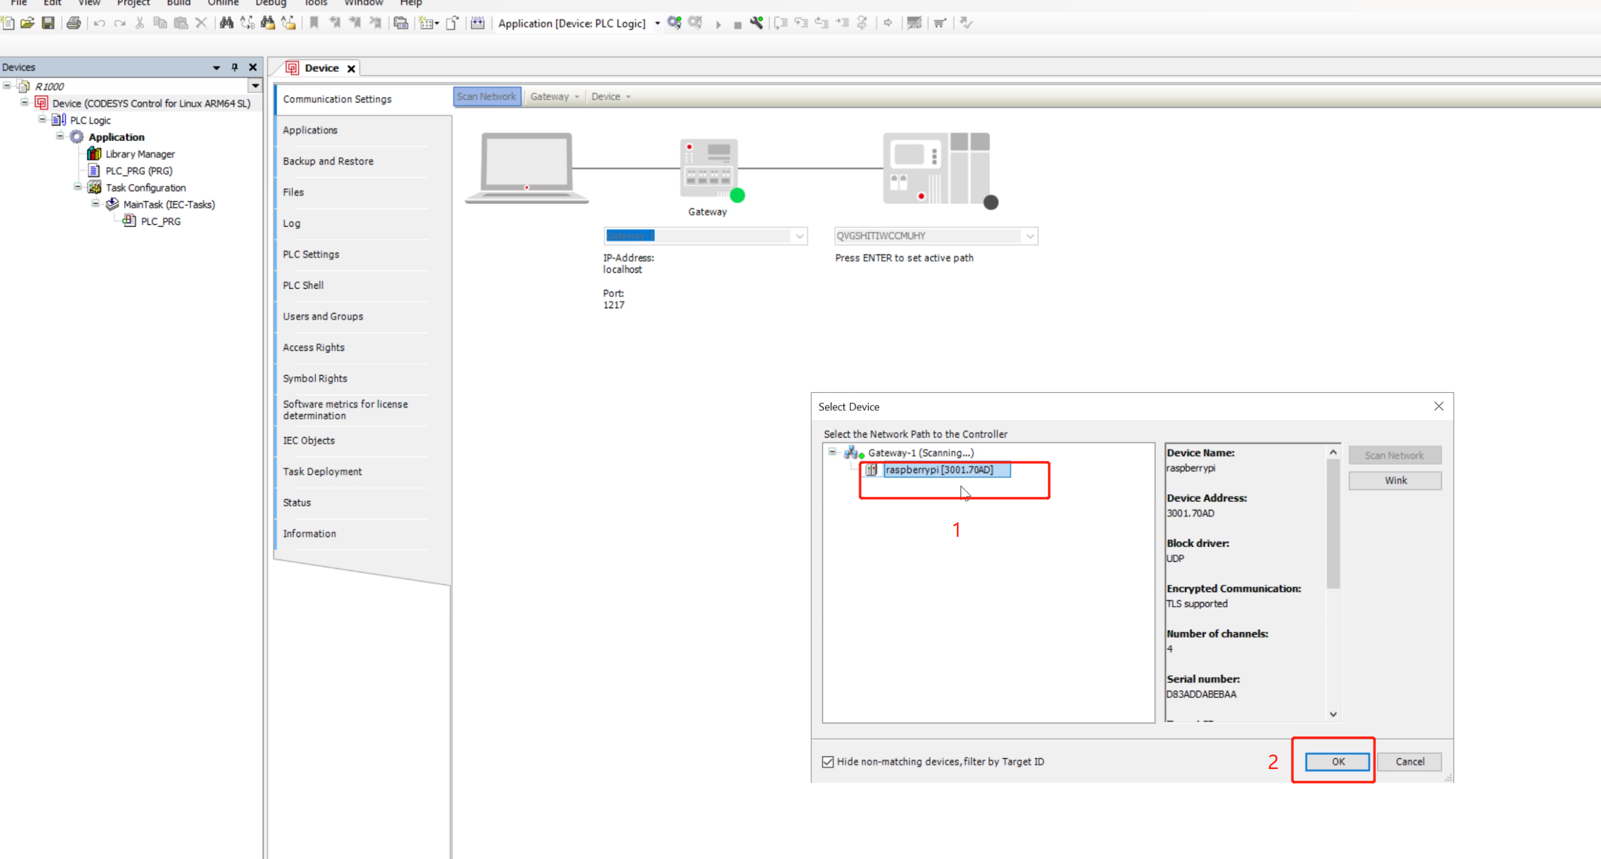Click the Find binoculars icon
The width and height of the screenshot is (1601, 859).
tap(227, 23)
